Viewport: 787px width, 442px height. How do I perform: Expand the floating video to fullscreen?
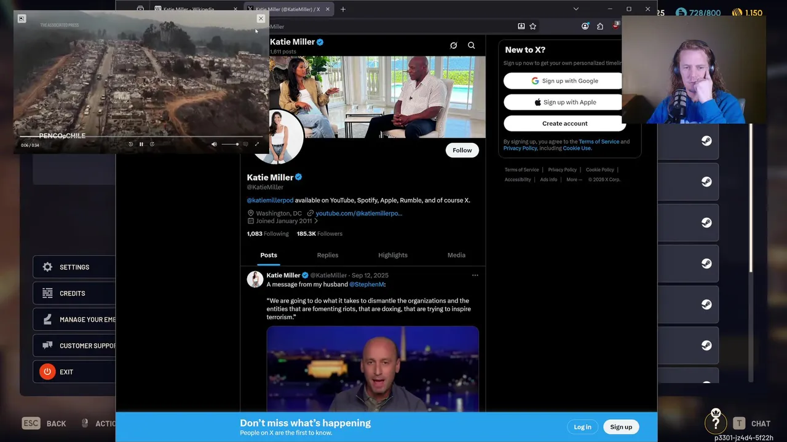[256, 144]
